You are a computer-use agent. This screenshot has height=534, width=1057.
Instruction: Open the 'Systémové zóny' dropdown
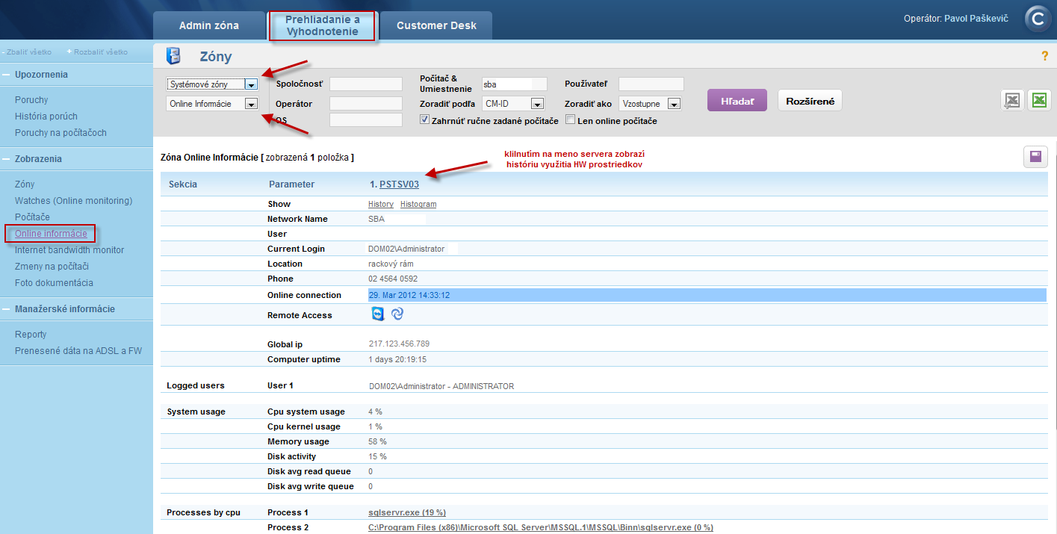coord(212,84)
